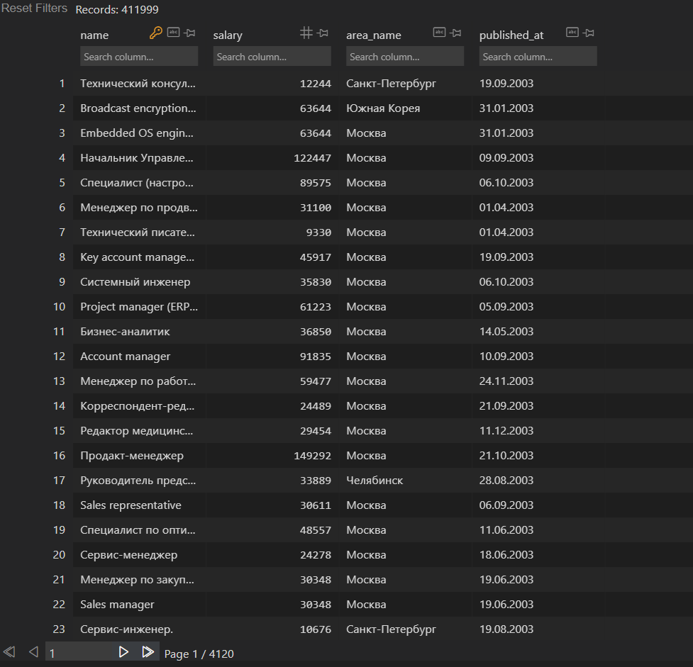Click the number type icon on salary column
This screenshot has height=667, width=693.
pos(306,33)
